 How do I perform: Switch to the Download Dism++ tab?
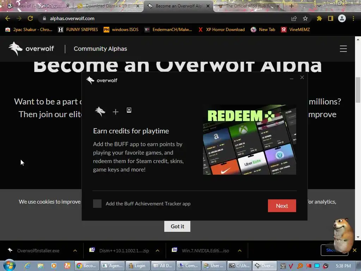(108, 6)
